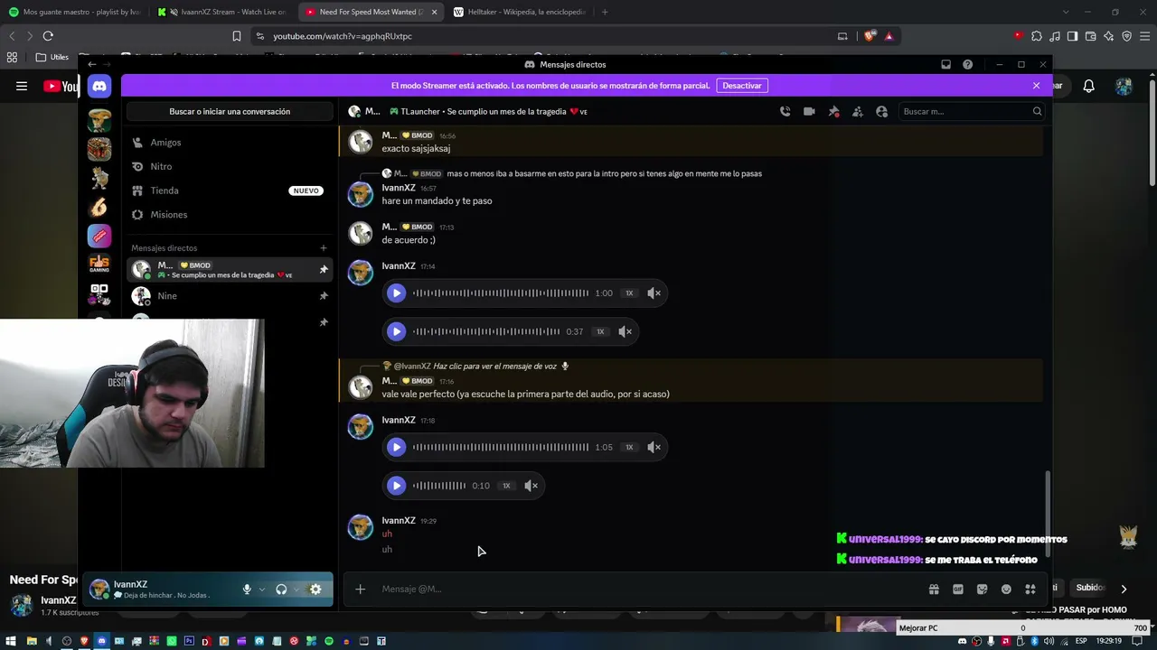Open the browser tab search dropdown arrow
The image size is (1157, 650).
pos(1066,12)
